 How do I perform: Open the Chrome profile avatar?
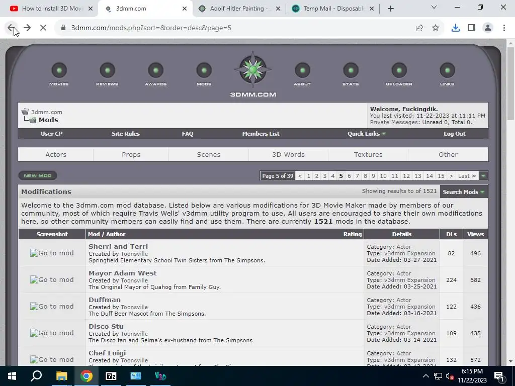tap(488, 28)
